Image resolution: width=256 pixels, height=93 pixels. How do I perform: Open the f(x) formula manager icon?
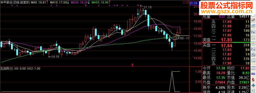(x=253, y=55)
